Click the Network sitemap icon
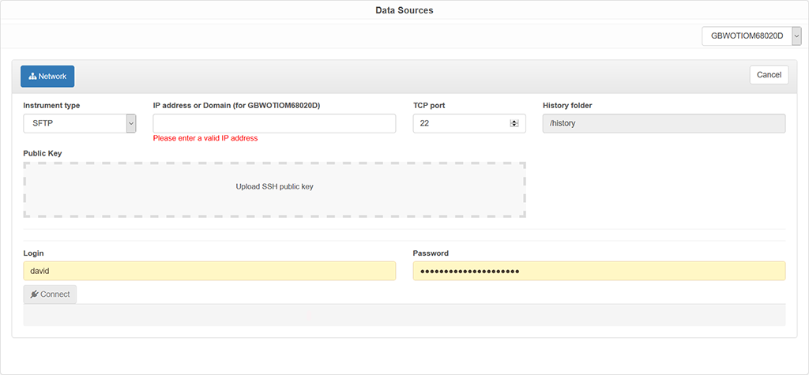 (x=32, y=77)
